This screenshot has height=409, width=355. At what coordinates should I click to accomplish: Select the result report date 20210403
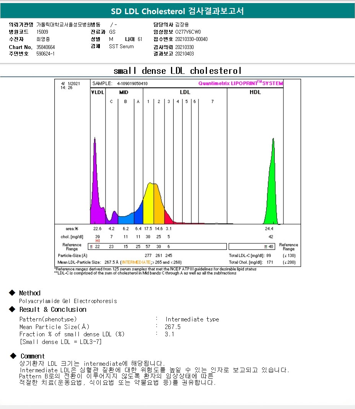coord(184,54)
